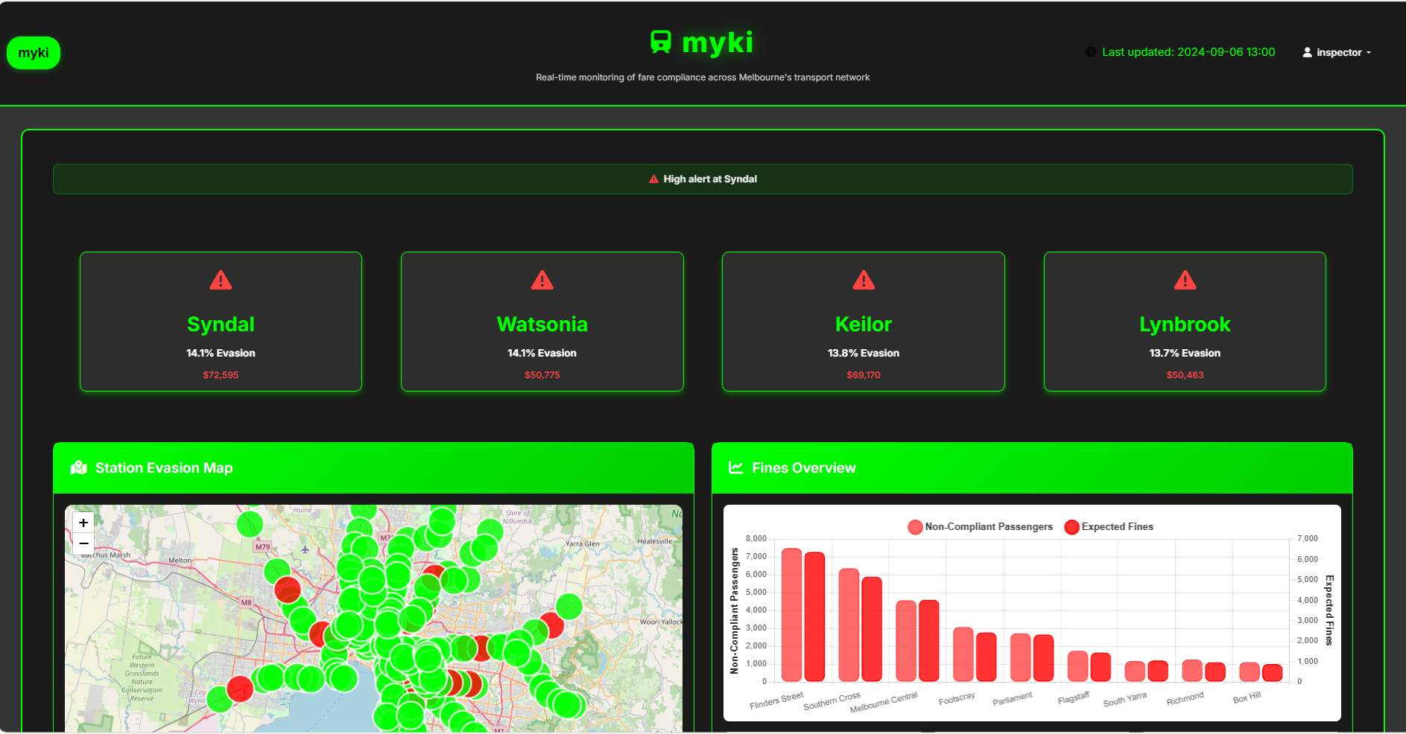Click the Flinders Street axis label
This screenshot has height=734, width=1406.
(776, 701)
